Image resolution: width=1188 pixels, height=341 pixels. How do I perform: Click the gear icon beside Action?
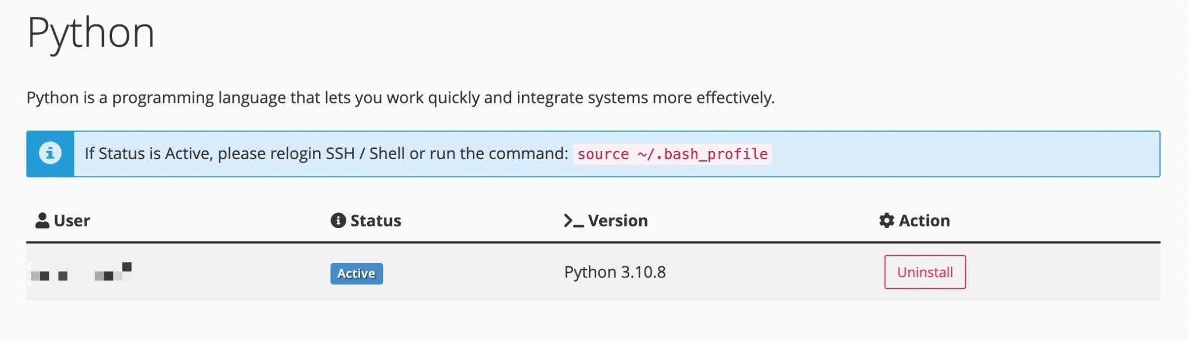(x=886, y=221)
